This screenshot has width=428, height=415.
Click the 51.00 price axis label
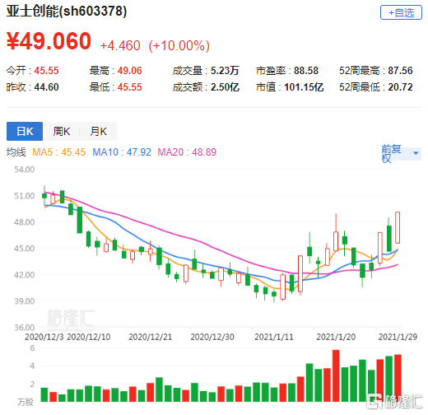click(x=25, y=196)
